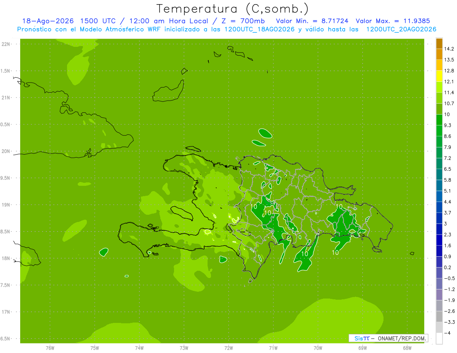Click legend value "9.3"
The height and width of the screenshot is (353, 457).
pos(447,125)
